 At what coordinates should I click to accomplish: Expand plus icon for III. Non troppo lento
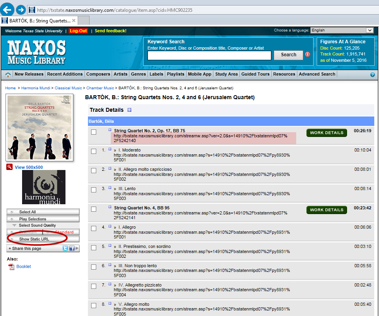coord(110,265)
